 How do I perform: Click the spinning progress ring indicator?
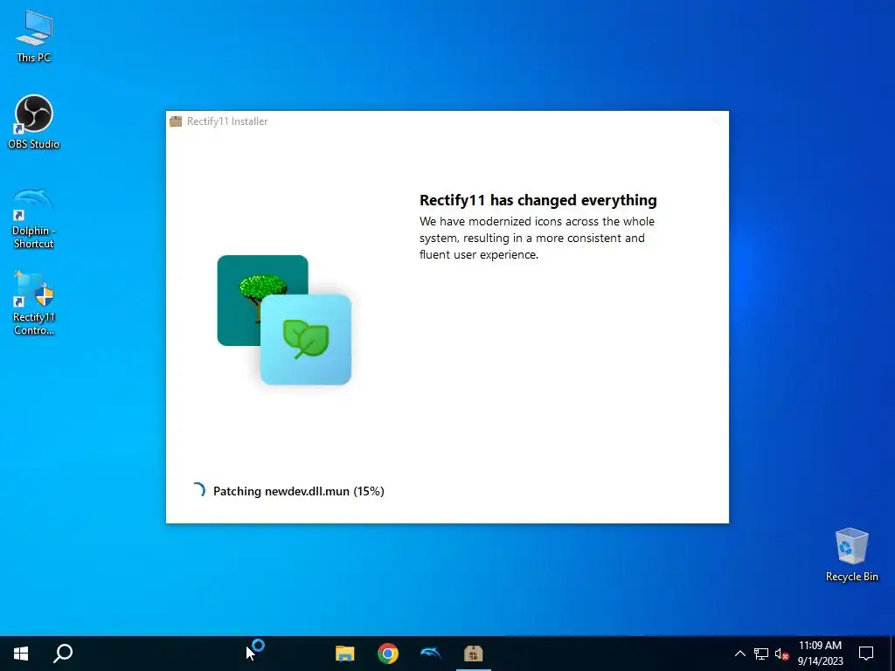click(198, 491)
